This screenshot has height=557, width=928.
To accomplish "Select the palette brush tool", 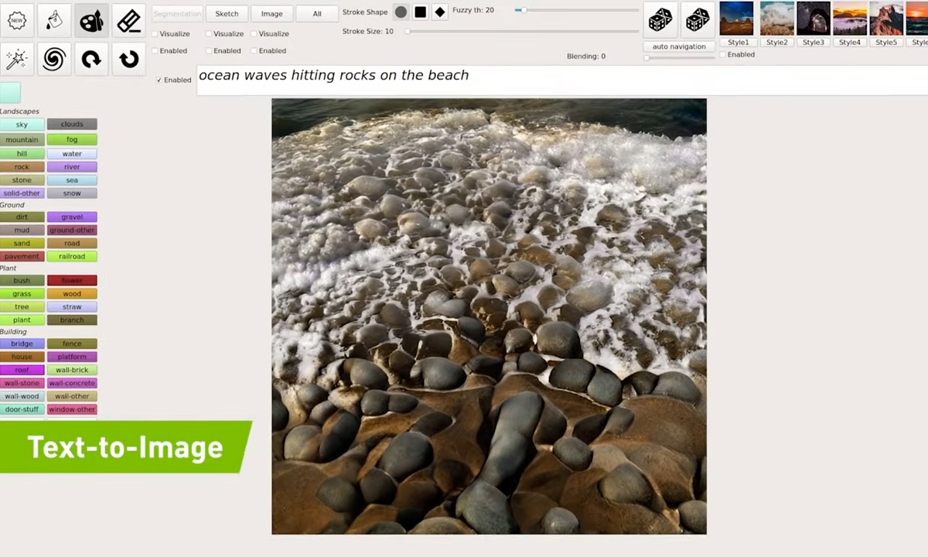I will (91, 21).
